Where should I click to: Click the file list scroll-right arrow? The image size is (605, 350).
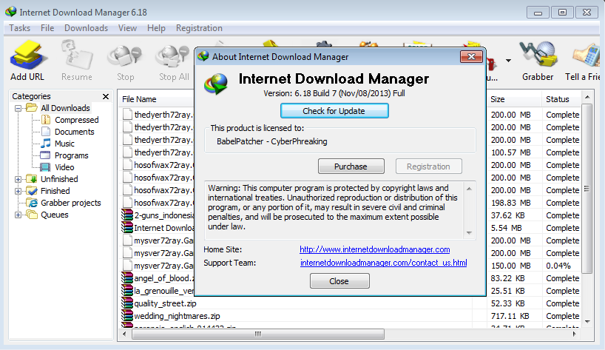click(x=575, y=334)
